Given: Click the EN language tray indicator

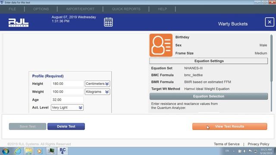Looking at the screenshot, I should [x=227, y=151].
